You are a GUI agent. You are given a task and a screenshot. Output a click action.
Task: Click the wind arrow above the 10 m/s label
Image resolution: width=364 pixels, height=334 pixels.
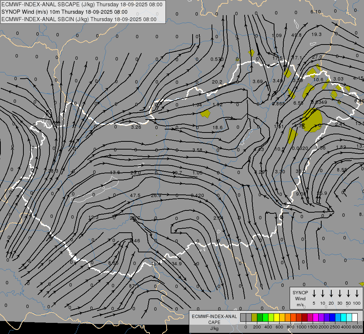pyautogui.click(x=322, y=293)
